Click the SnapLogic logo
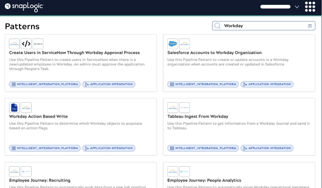The width and height of the screenshot is (322, 188). point(24,7)
